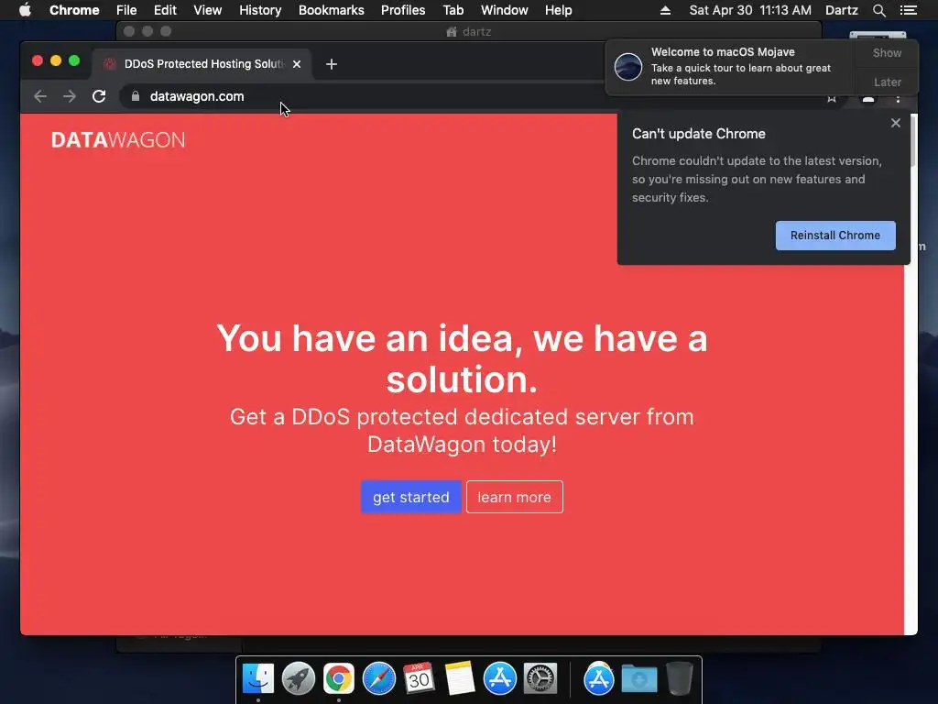Open Safari from the Dock
The width and height of the screenshot is (938, 704).
pyautogui.click(x=378, y=679)
